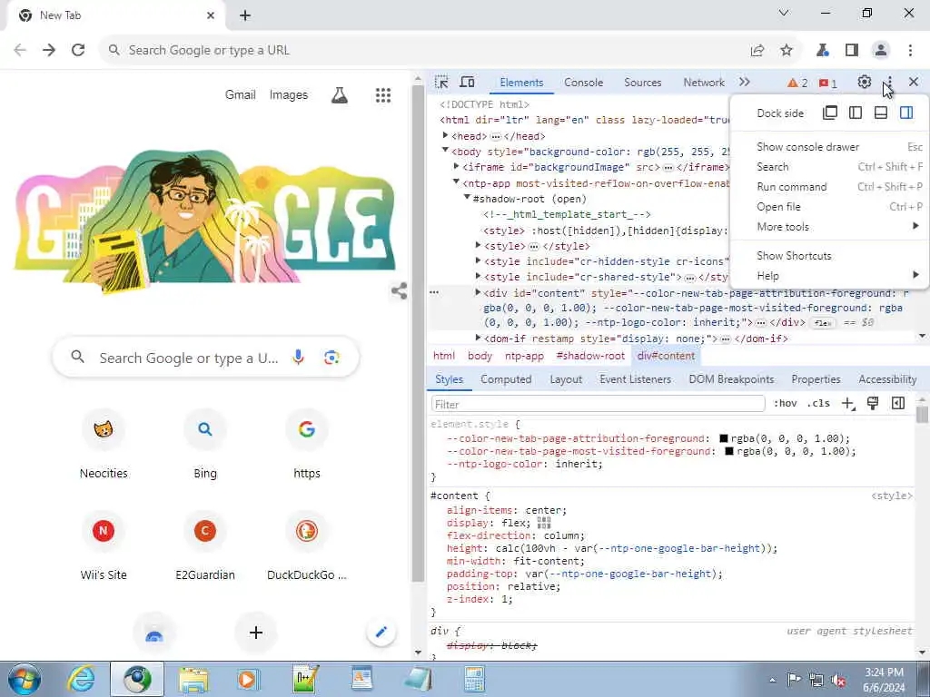Undock DevTools into separate window

click(x=830, y=113)
